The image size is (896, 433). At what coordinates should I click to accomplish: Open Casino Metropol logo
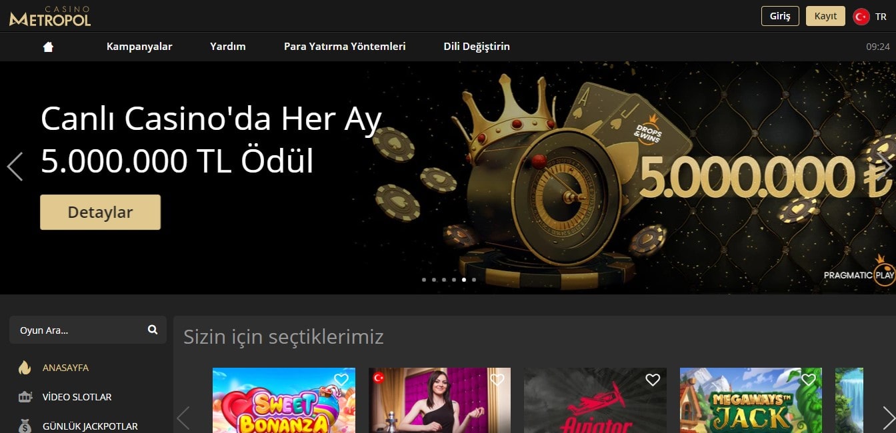point(50,16)
